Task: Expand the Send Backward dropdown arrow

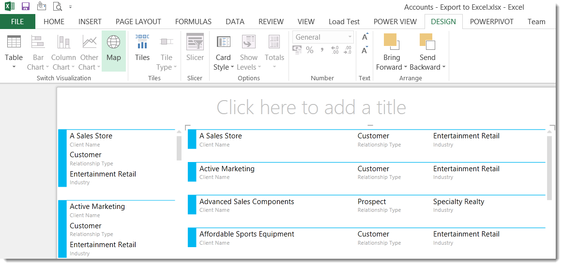Action: (444, 68)
